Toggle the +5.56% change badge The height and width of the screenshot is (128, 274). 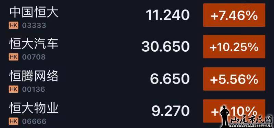(234, 79)
